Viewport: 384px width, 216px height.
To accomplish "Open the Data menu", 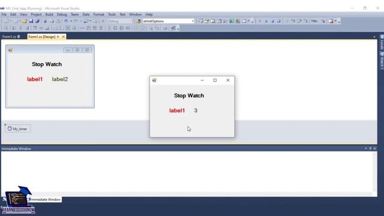I will coord(86,14).
